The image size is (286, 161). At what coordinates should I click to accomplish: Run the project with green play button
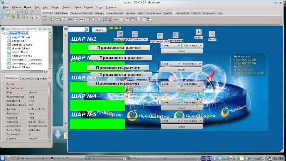pos(14,17)
